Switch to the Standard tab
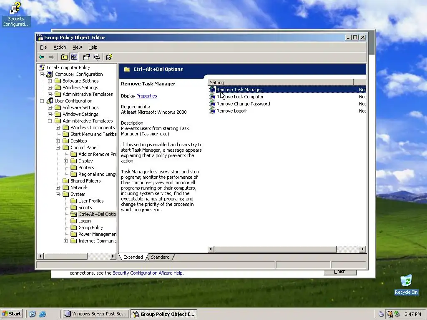Viewport: 427px width, 320px height. tap(160, 257)
